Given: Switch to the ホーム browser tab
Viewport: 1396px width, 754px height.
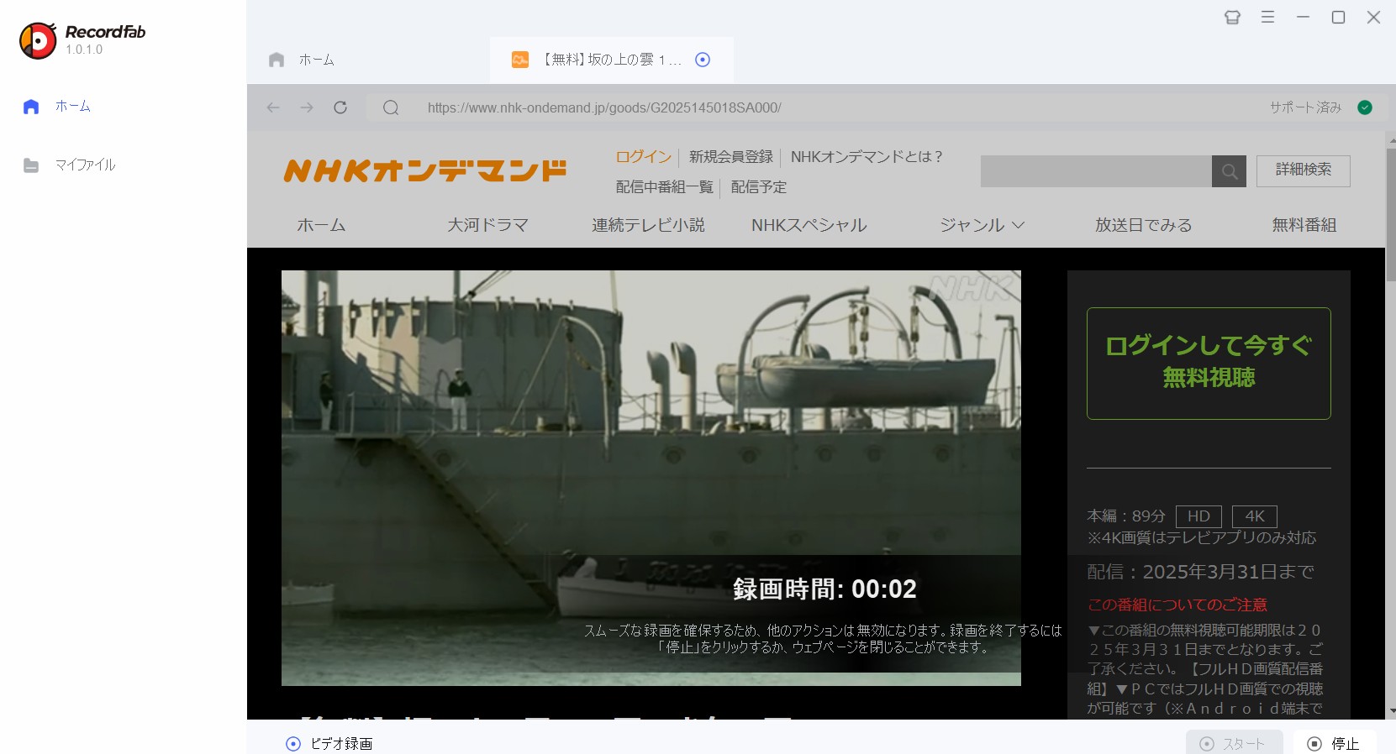Looking at the screenshot, I should point(302,60).
